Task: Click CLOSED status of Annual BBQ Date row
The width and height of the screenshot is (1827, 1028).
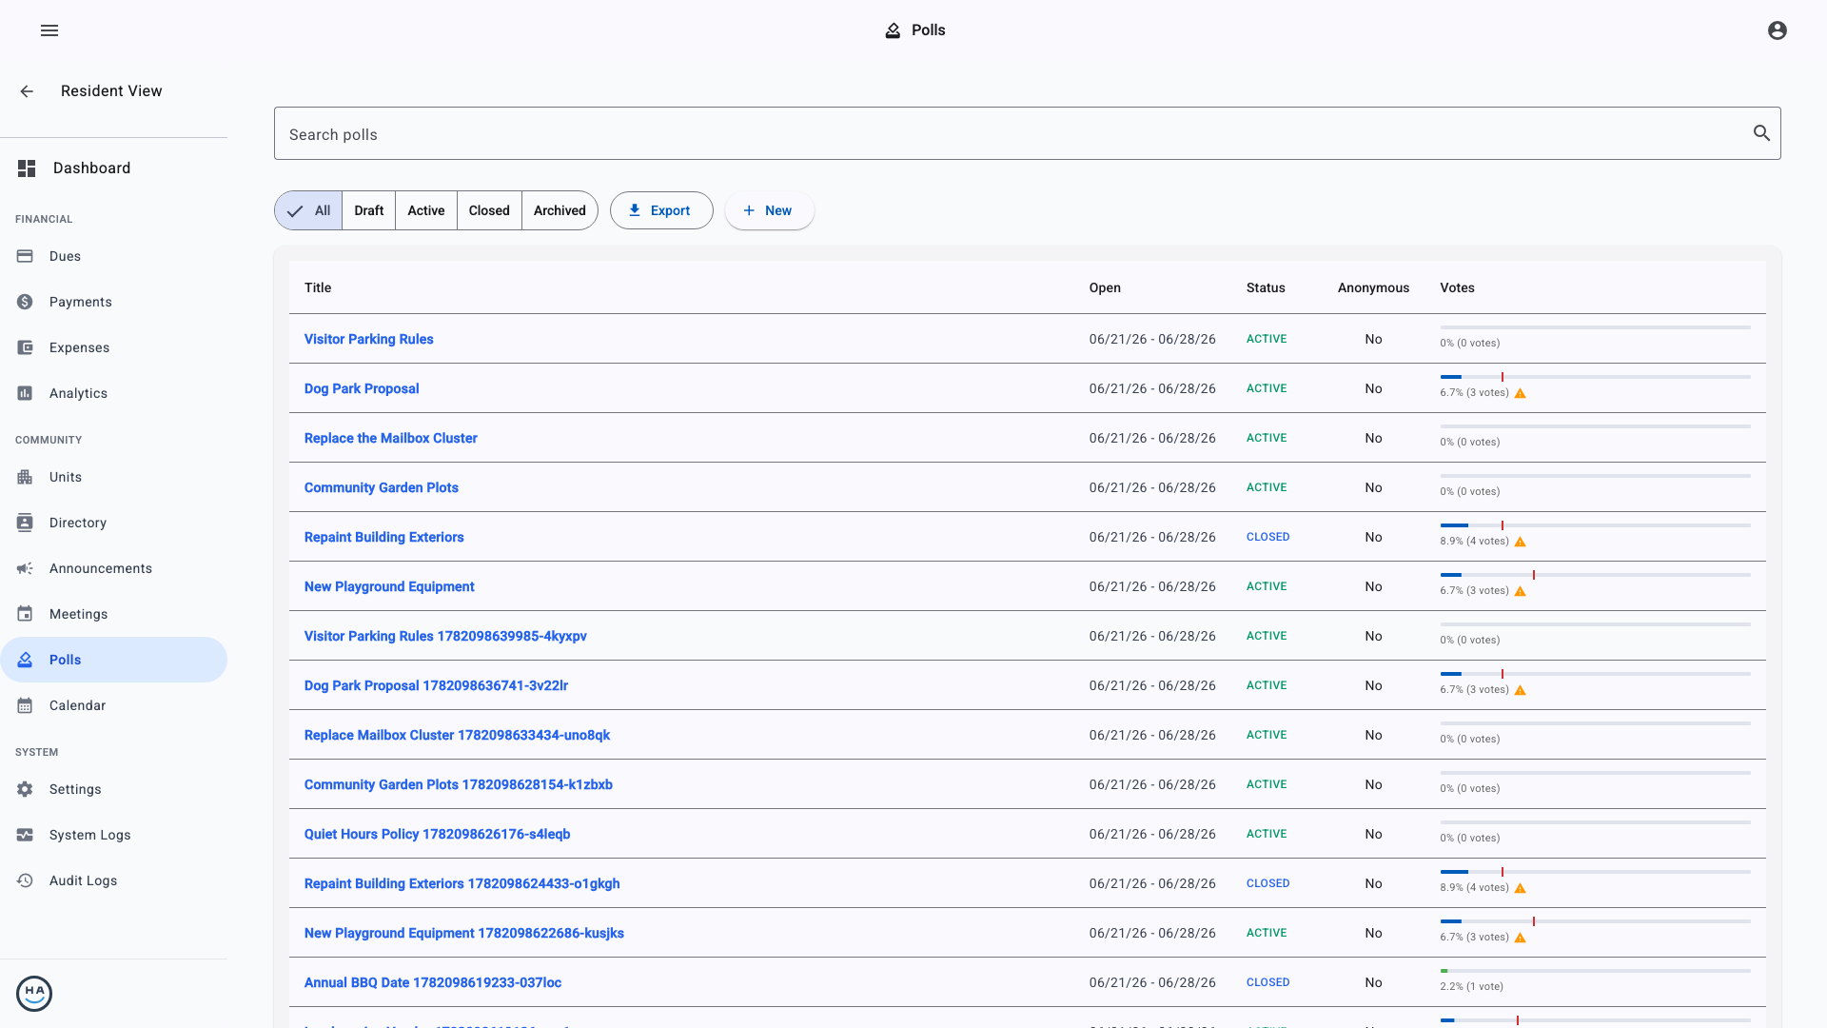Action: click(1267, 982)
